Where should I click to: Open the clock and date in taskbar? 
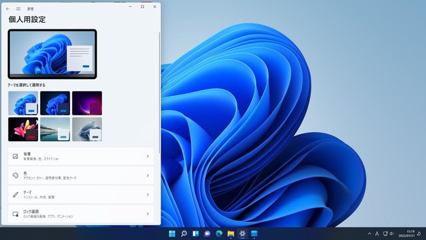(x=407, y=234)
